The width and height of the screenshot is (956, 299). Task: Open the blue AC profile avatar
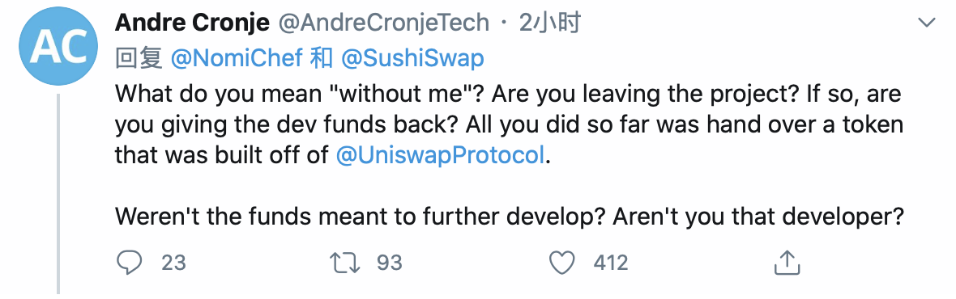[x=58, y=46]
